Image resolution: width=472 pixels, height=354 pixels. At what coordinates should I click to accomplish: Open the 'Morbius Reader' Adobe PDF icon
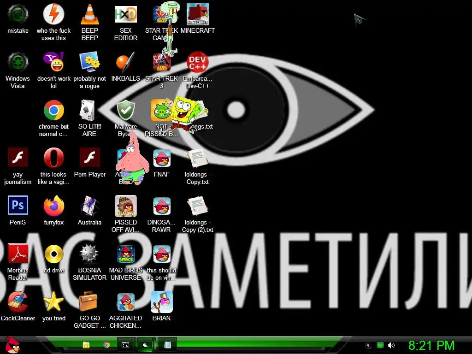coord(18,254)
